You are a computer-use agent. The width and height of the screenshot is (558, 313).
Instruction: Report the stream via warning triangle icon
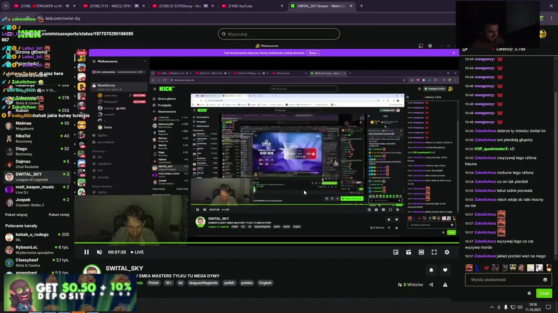(x=445, y=285)
